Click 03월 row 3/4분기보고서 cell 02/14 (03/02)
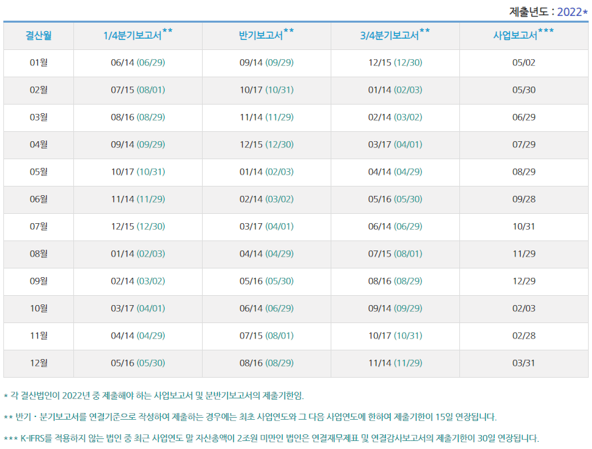The width and height of the screenshot is (592, 449). 395,117
